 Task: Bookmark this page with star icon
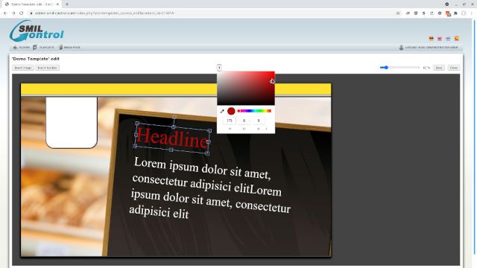pyautogui.click(x=398, y=13)
